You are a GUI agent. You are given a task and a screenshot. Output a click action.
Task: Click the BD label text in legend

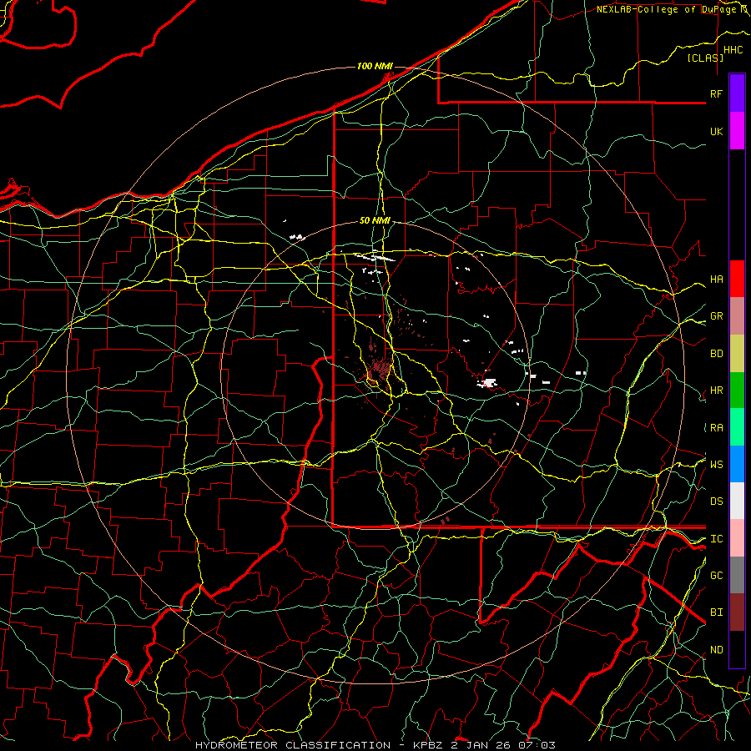[716, 354]
